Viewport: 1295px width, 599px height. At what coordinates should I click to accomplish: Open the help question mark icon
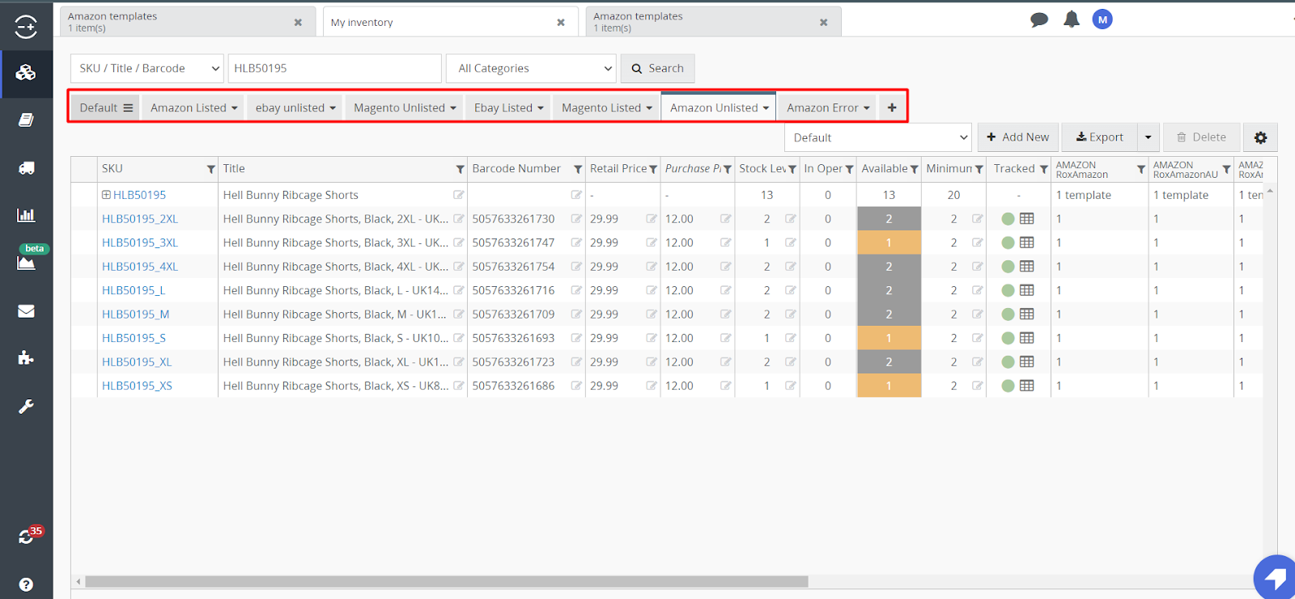coord(26,584)
